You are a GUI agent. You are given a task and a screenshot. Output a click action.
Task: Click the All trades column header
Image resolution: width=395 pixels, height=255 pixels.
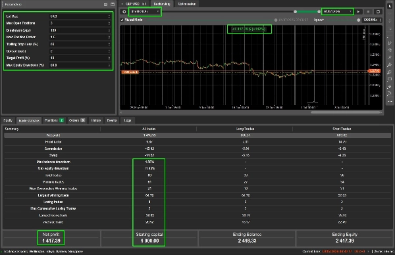pos(149,129)
